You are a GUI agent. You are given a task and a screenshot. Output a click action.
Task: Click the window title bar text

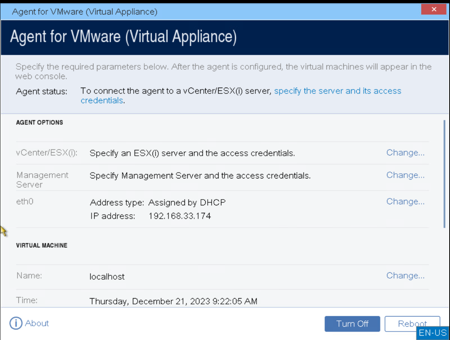(x=85, y=11)
